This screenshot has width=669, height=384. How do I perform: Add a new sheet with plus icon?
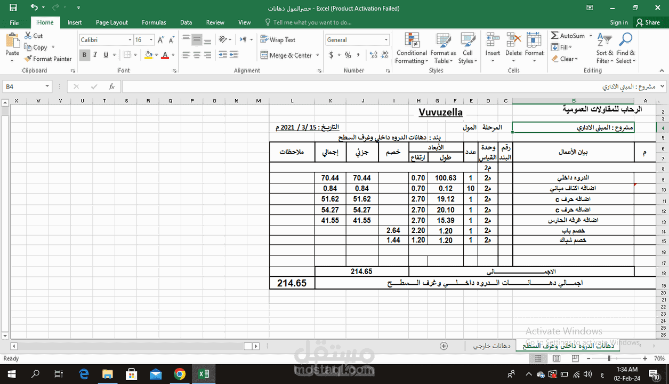point(444,346)
